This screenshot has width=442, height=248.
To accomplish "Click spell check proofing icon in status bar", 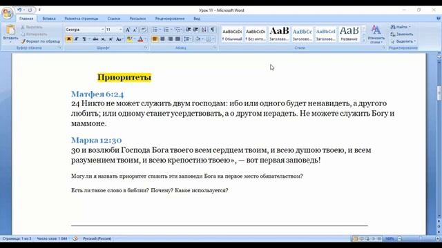I will coord(75,239).
